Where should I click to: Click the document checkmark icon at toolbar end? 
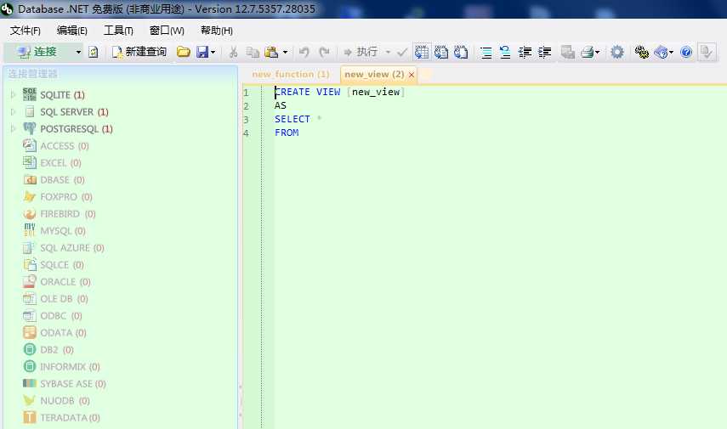[x=707, y=52]
